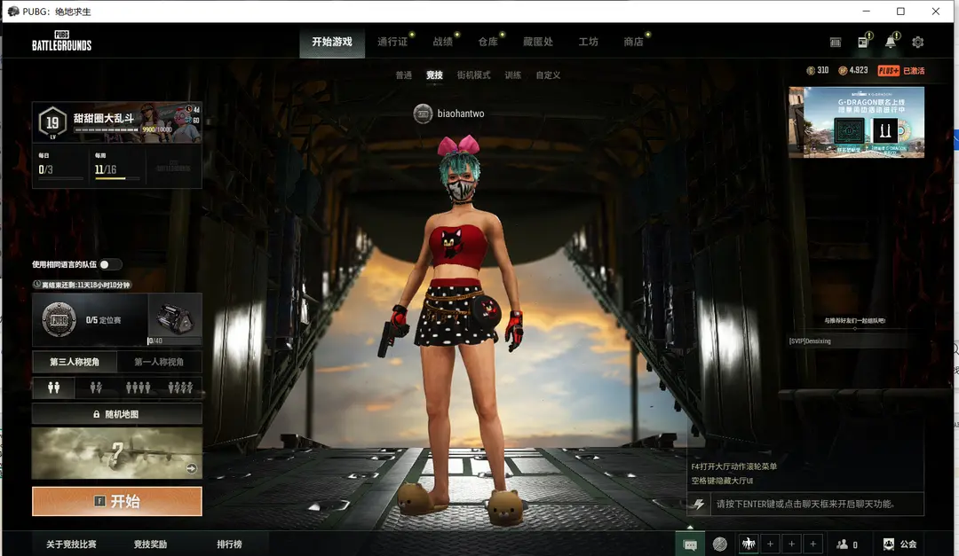The width and height of the screenshot is (959, 556).
Task: Open 随机地图 map selector
Action: click(117, 414)
